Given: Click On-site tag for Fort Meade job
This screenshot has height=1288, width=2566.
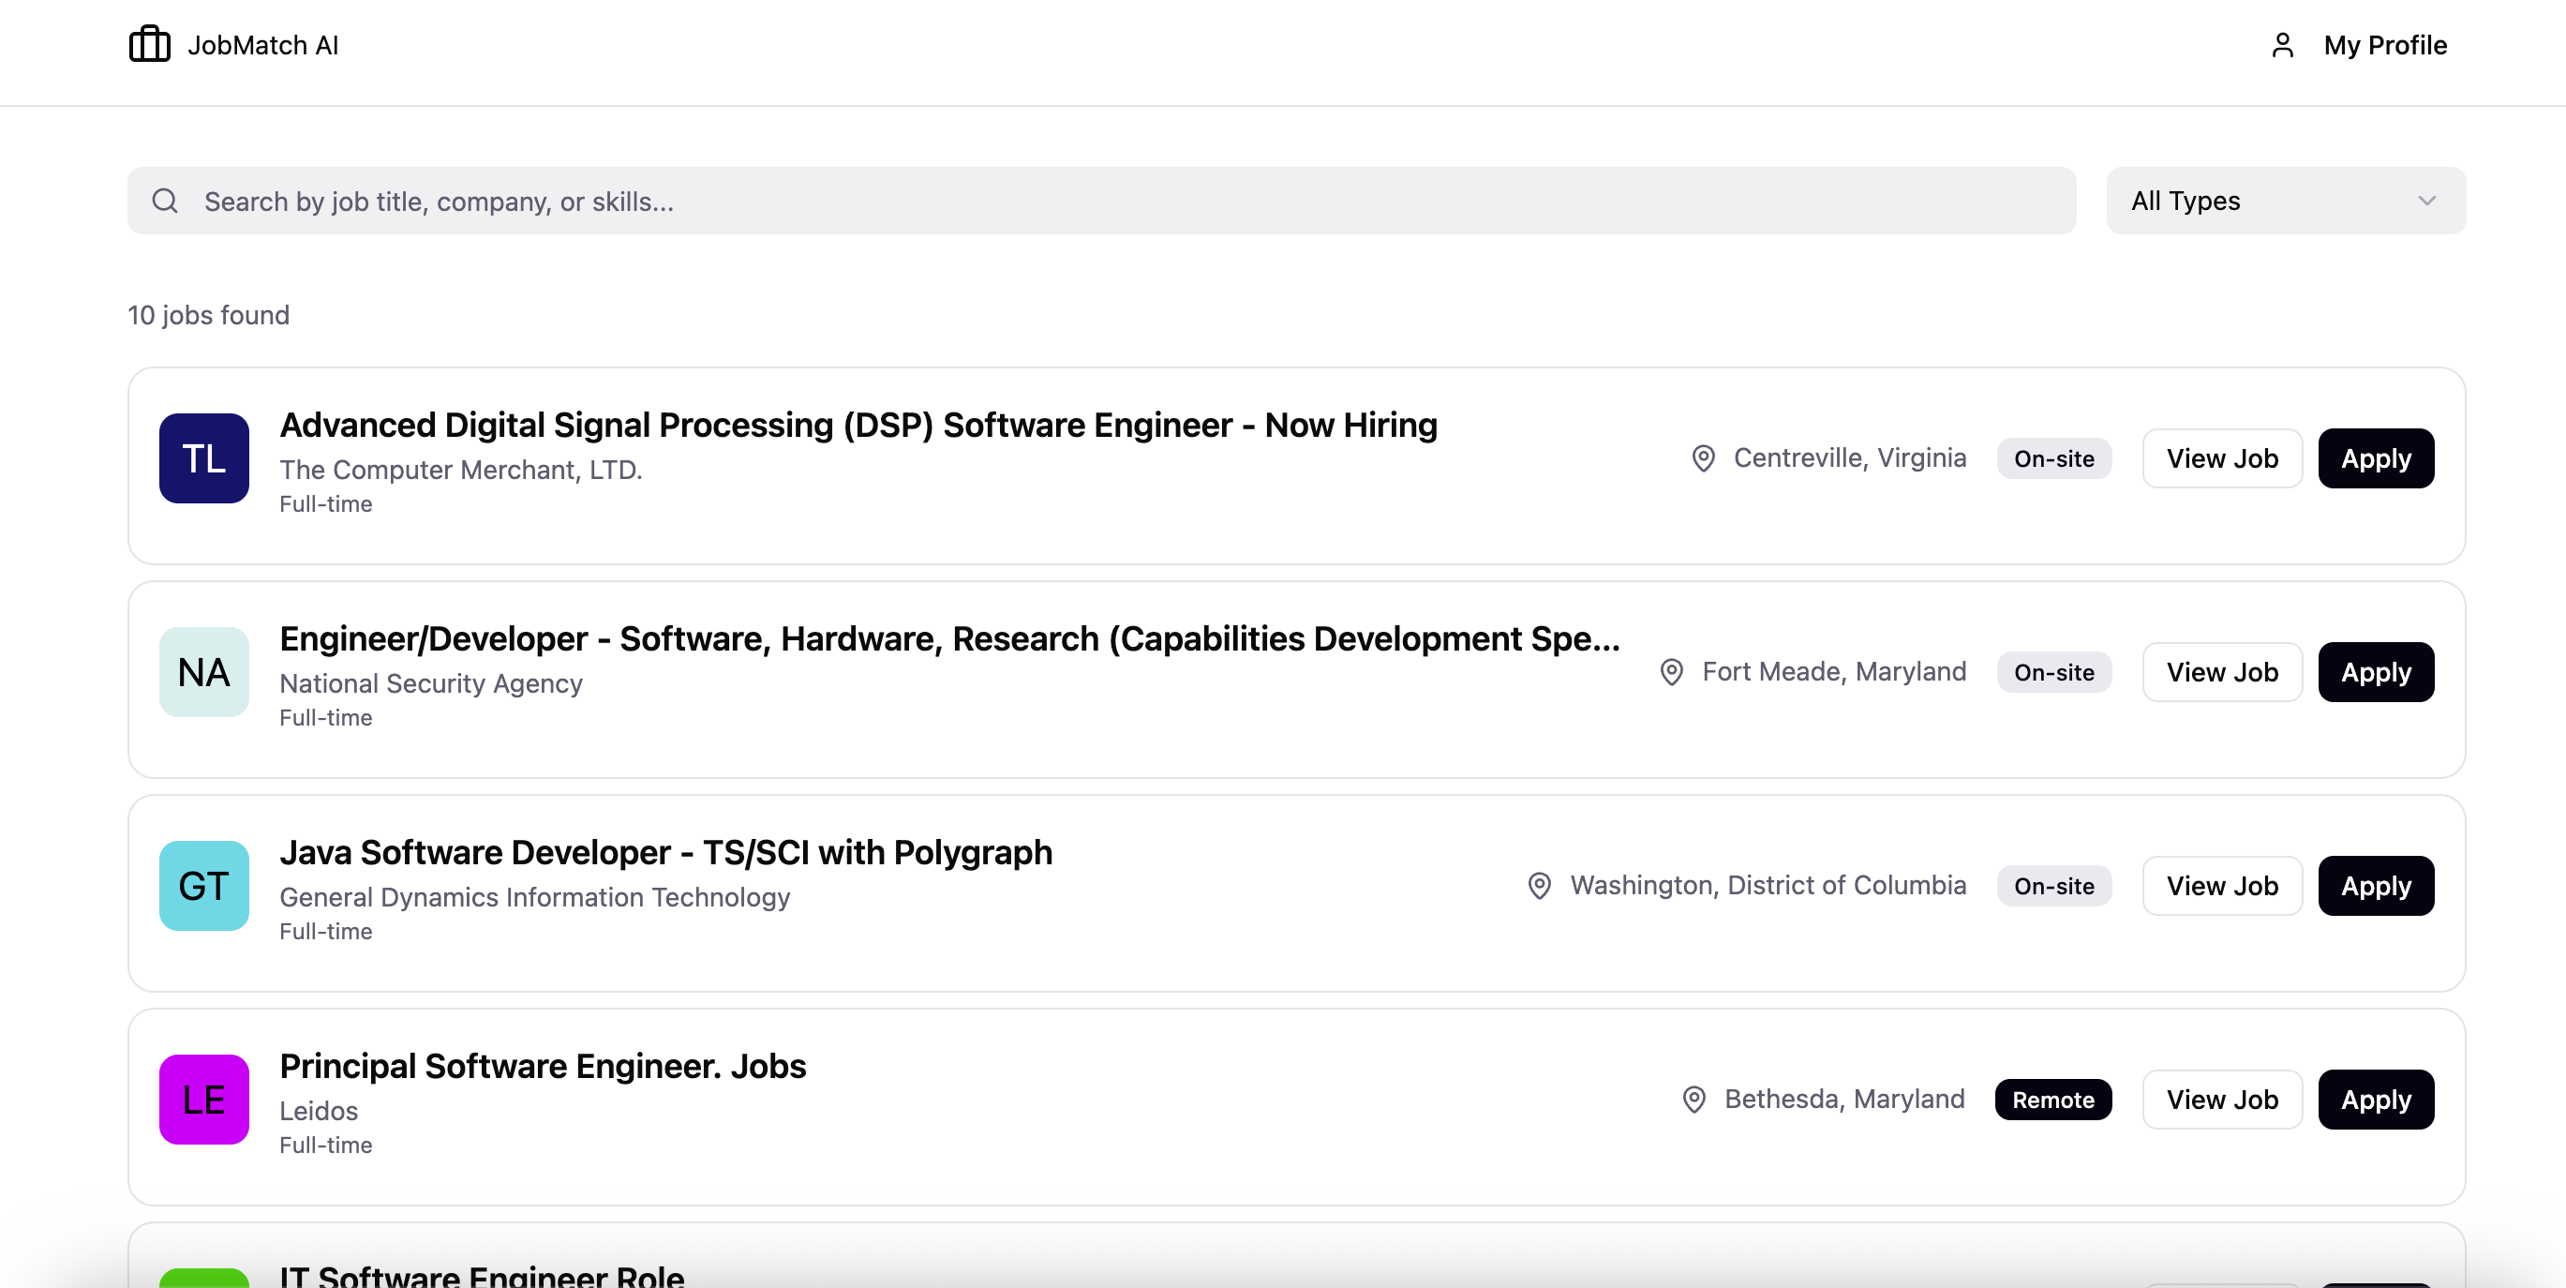Looking at the screenshot, I should coord(2053,672).
